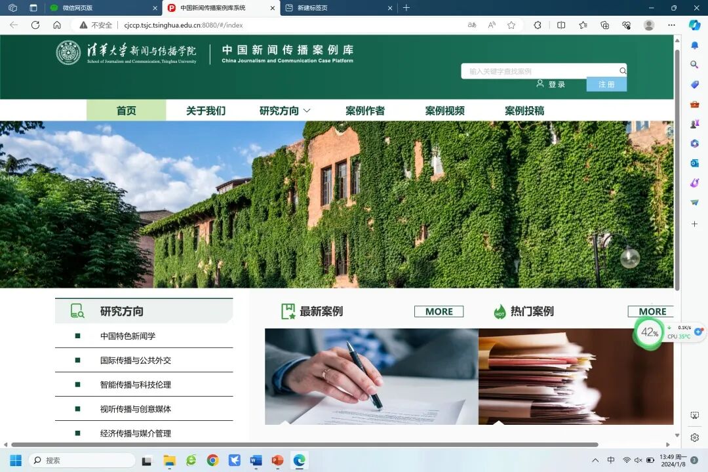
Task: Close the 中国新闻传播案例库系统 tab
Action: 272,8
